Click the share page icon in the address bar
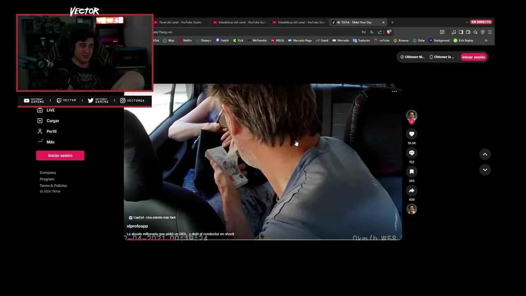 click(380, 32)
